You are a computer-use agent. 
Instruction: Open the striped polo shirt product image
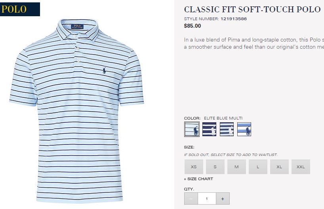coord(77,111)
